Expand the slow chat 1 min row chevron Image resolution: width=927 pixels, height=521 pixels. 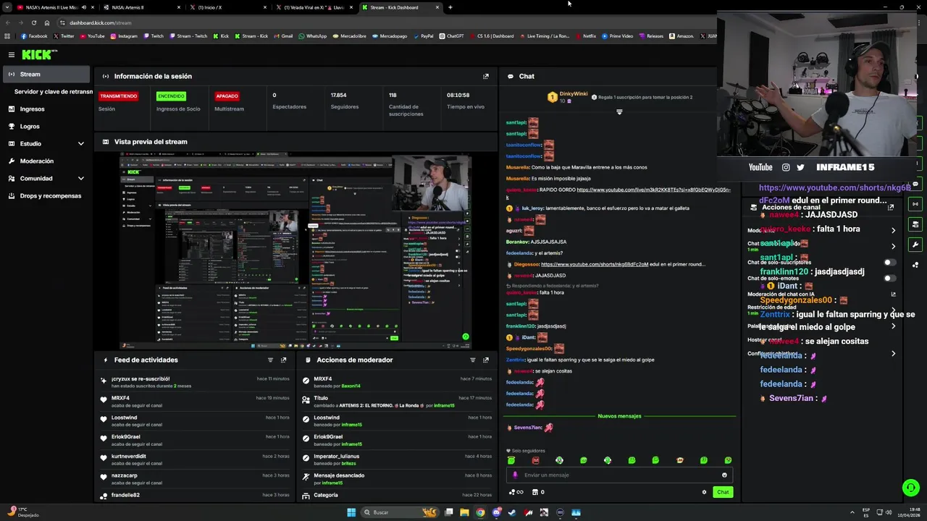(893, 246)
